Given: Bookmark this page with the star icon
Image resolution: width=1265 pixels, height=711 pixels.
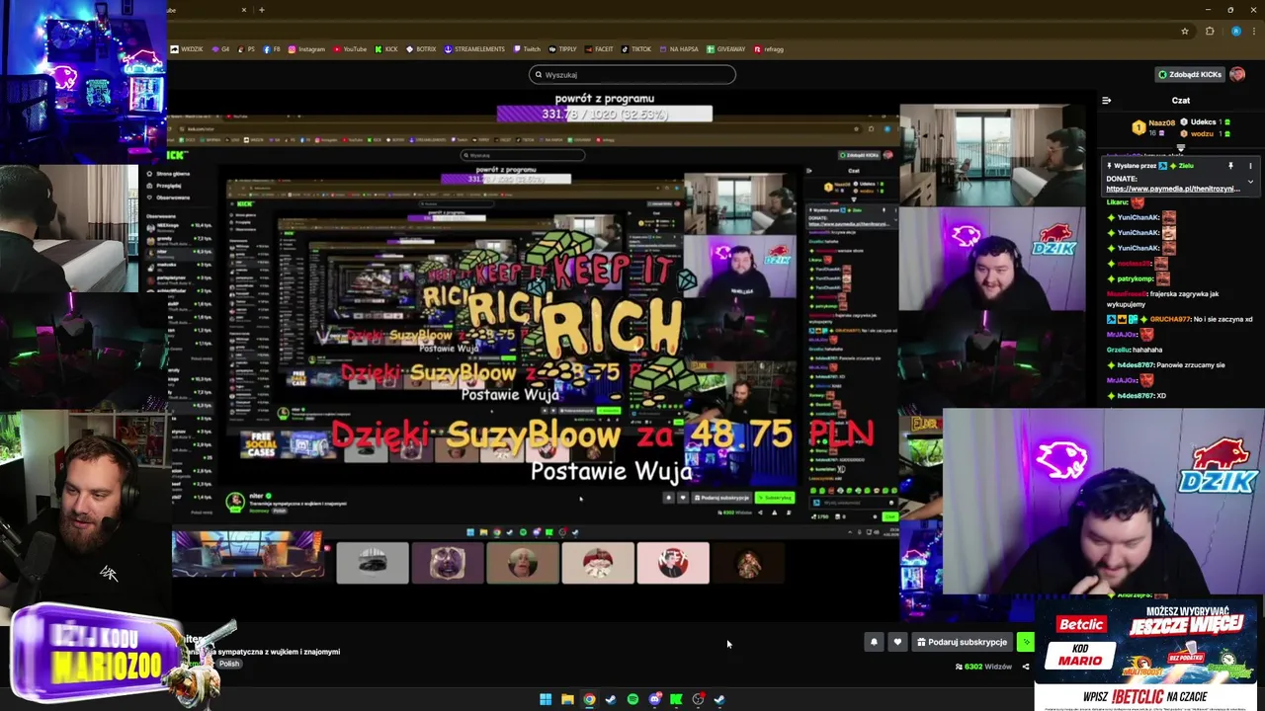Looking at the screenshot, I should click(x=1185, y=31).
